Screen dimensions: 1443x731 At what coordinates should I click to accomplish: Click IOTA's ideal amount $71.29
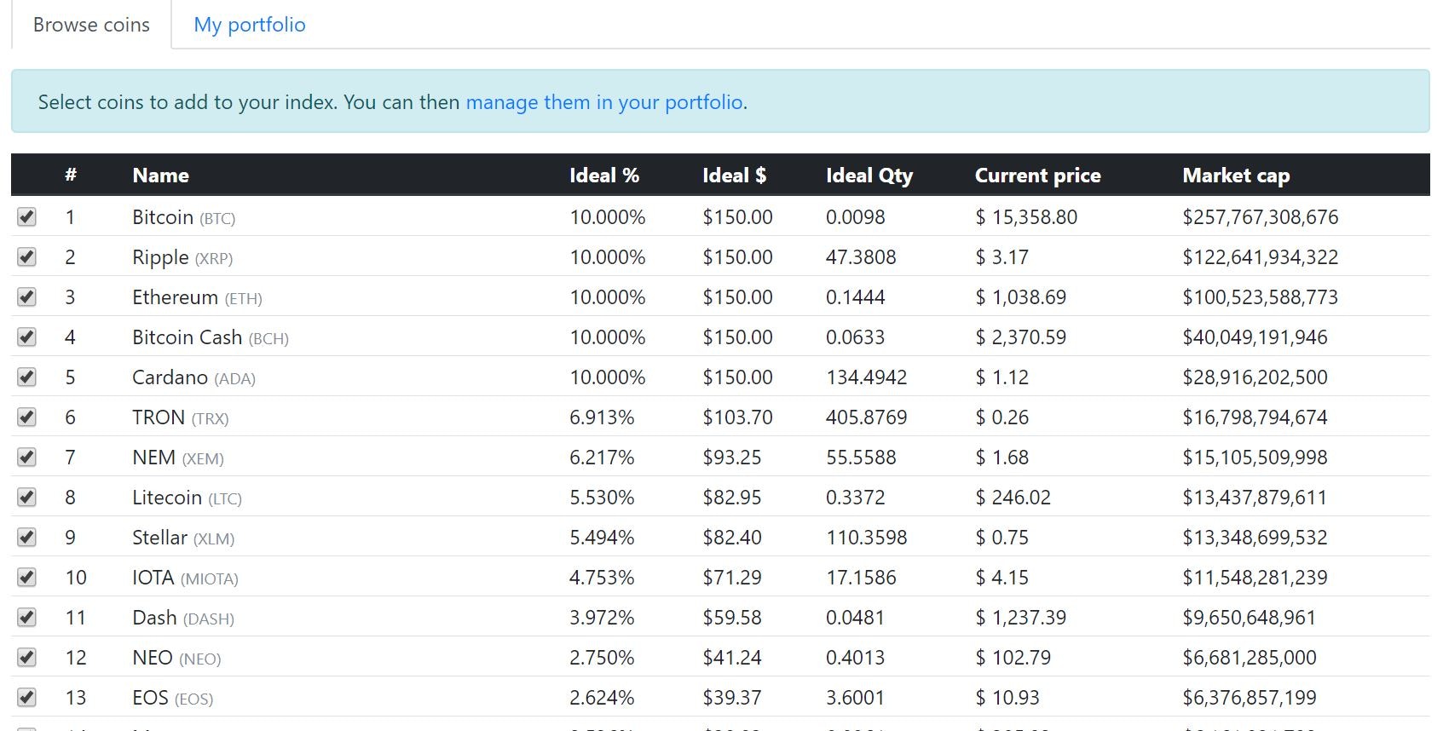point(732,578)
